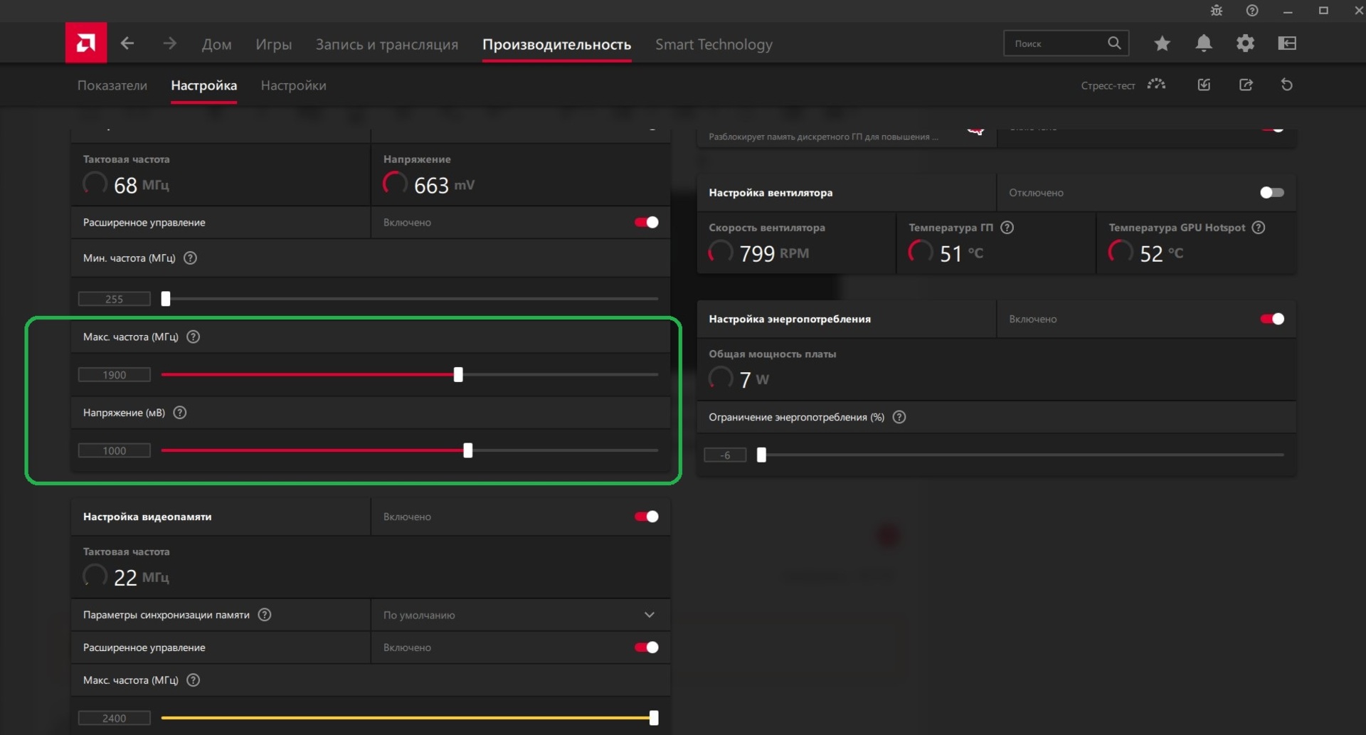Open notifications bell icon

pos(1203,43)
